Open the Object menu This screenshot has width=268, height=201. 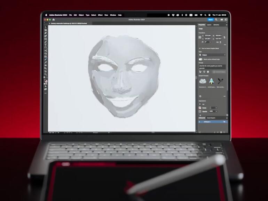coord(81,15)
